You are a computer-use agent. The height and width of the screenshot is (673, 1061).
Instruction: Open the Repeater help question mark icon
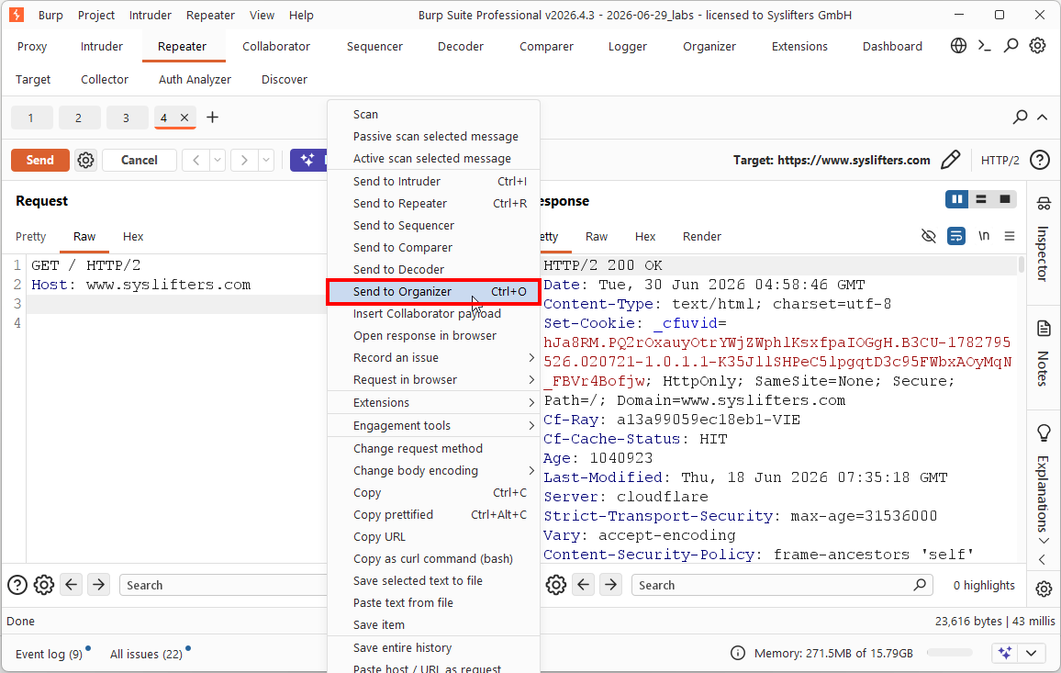tap(1039, 160)
